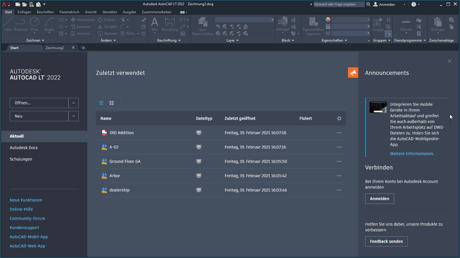Viewport: 460px width, 258px height.
Task: Click the Neu button
Action: coord(39,116)
